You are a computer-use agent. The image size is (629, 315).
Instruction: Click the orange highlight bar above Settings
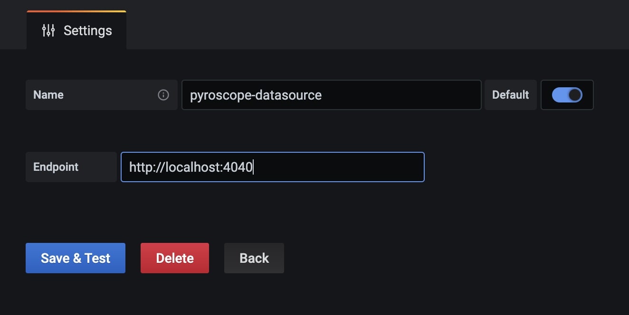76,11
